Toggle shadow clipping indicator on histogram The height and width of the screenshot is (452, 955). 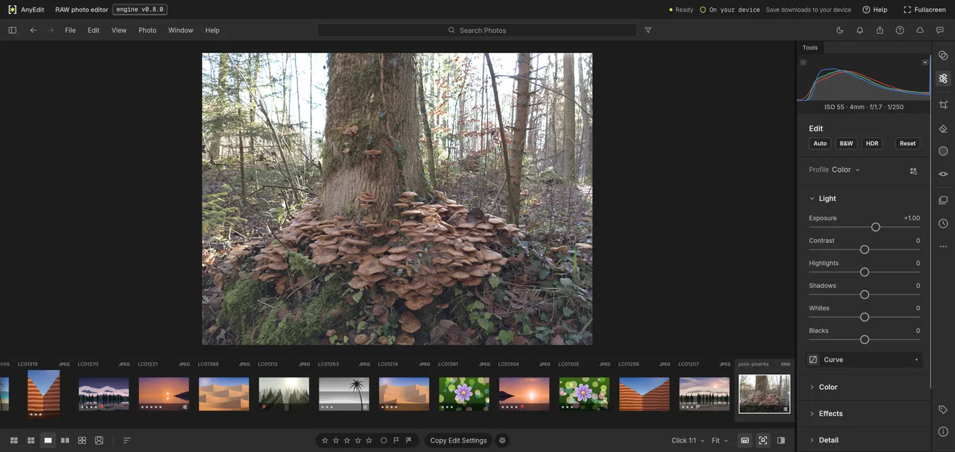pyautogui.click(x=803, y=62)
